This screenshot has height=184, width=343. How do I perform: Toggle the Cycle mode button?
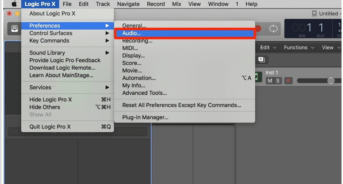point(273,29)
